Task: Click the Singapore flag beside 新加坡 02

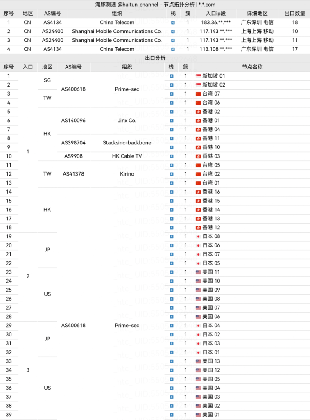Action: coord(198,85)
